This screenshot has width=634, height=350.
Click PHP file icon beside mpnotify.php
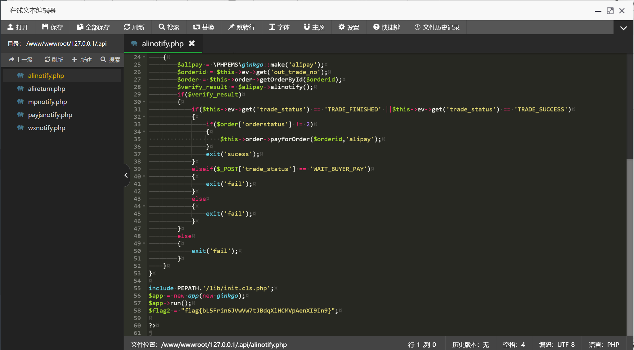(x=20, y=102)
